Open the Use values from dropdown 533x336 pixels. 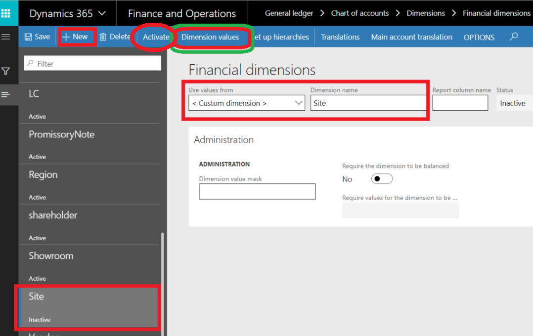[x=247, y=103]
